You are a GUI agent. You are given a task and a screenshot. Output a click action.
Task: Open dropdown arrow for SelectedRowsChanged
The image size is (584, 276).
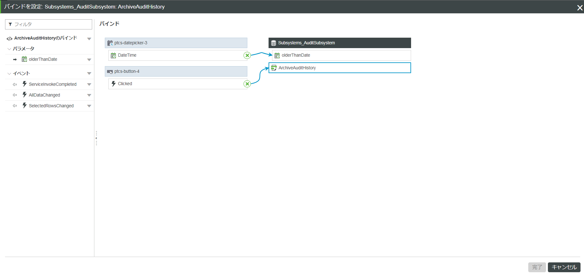click(x=89, y=106)
